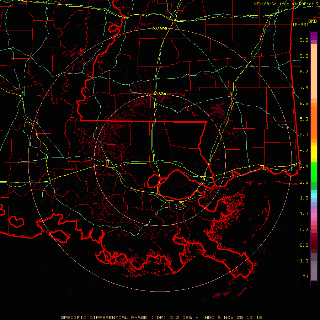The image size is (320, 320).
Task: Select the peach color band on scale
Action: tap(314, 74)
